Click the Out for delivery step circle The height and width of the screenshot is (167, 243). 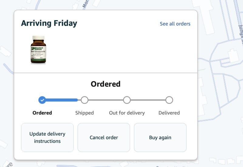[x=127, y=100]
